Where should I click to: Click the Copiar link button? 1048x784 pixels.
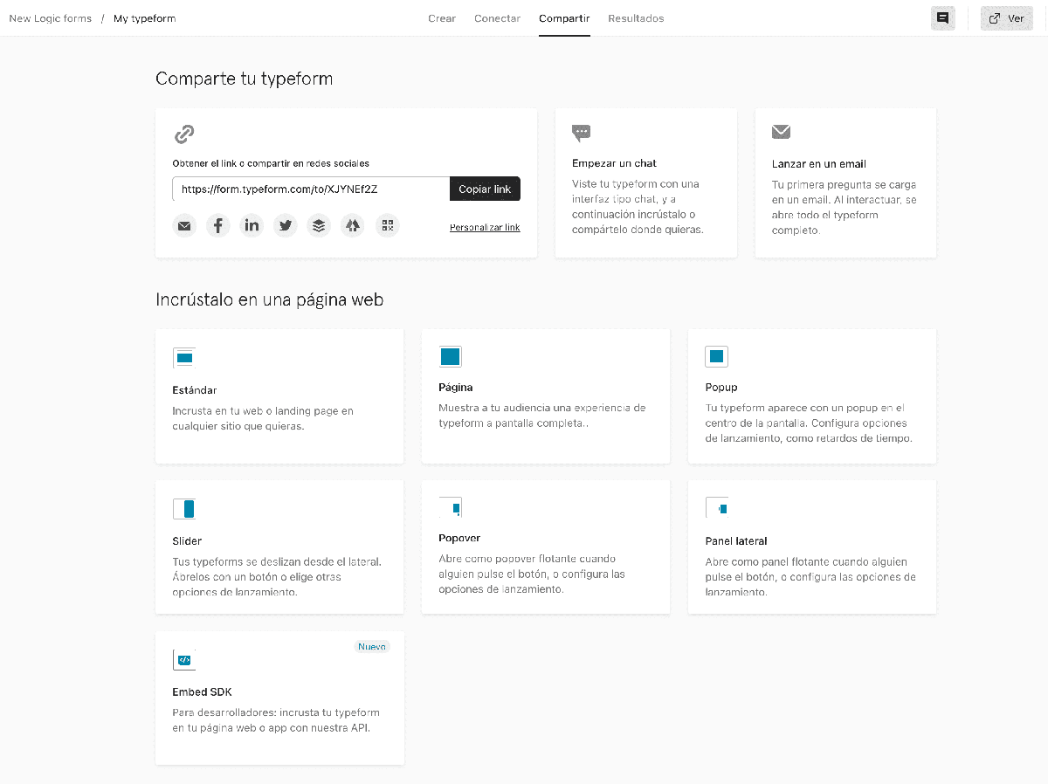click(485, 189)
